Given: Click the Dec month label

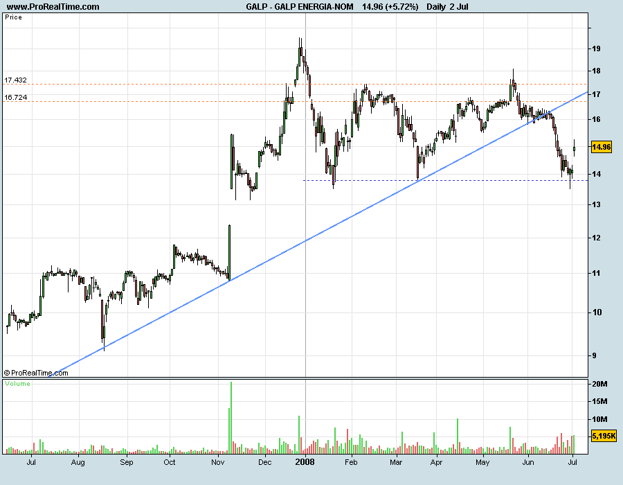Looking at the screenshot, I should 264,462.
